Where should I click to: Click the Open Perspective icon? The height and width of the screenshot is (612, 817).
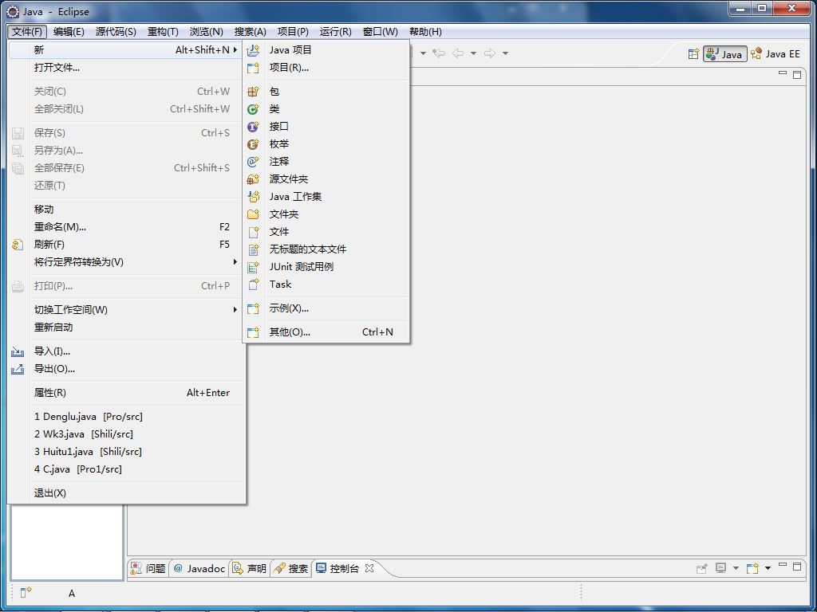pyautogui.click(x=693, y=53)
